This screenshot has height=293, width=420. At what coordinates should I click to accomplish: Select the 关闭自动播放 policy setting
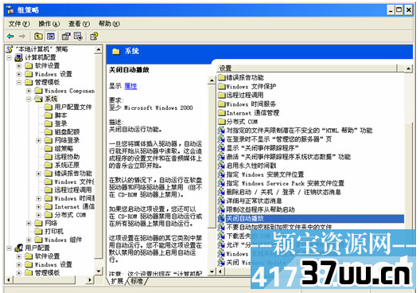click(311, 218)
